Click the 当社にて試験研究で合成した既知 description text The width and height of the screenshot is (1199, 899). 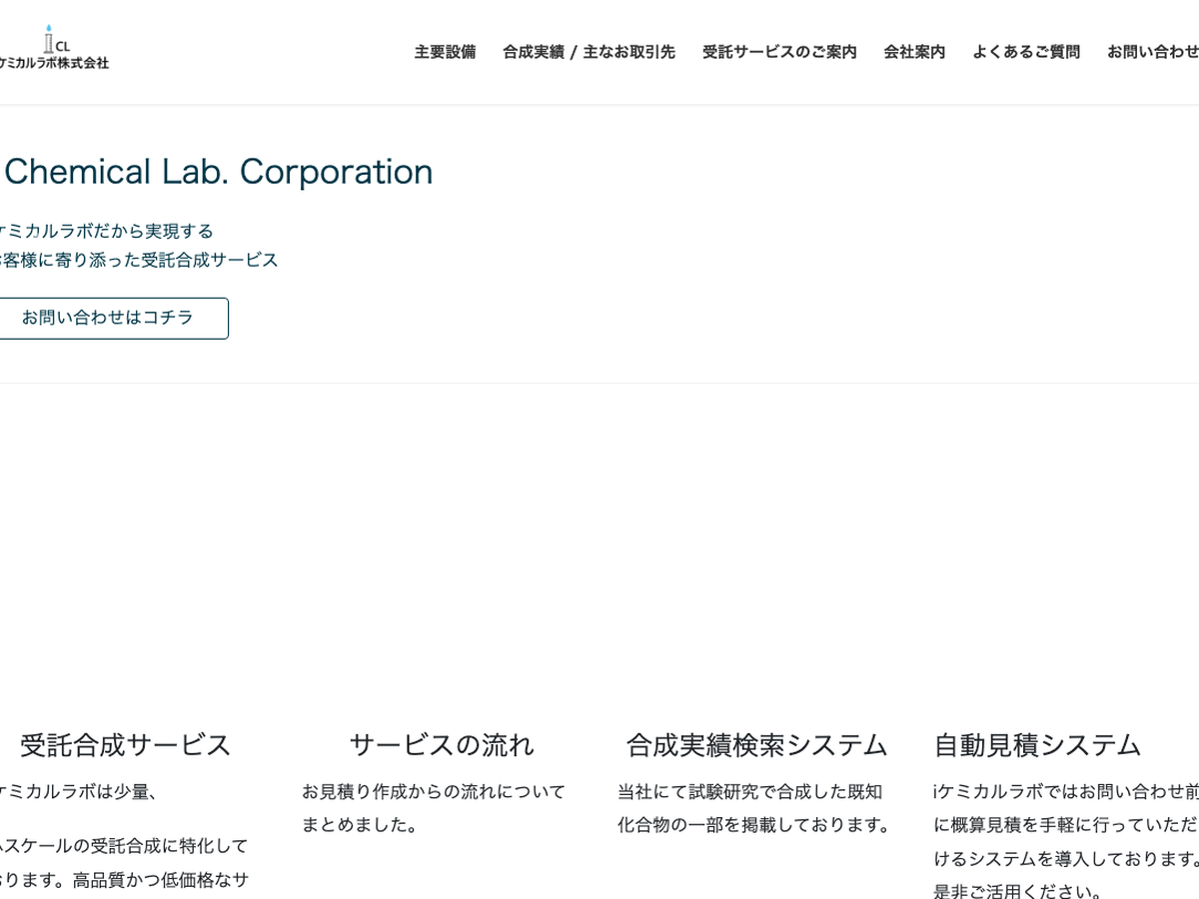pos(749,792)
